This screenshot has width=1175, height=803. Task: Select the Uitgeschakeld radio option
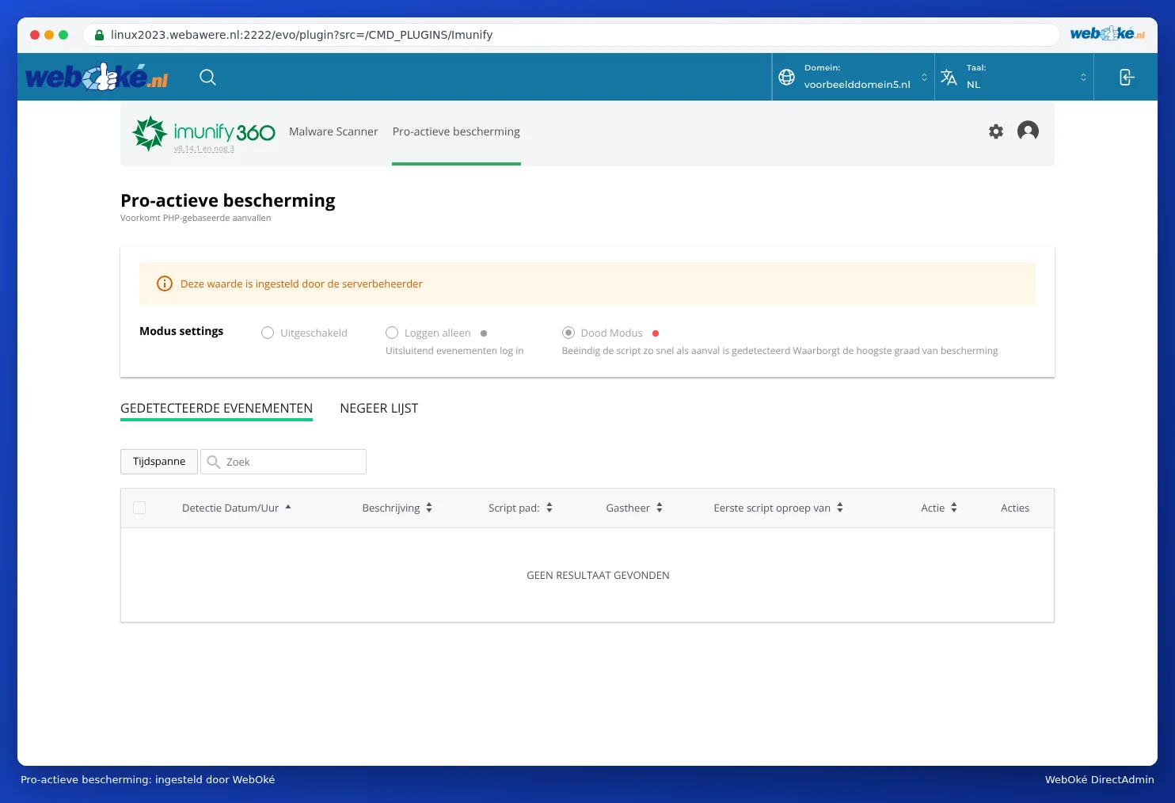[268, 333]
